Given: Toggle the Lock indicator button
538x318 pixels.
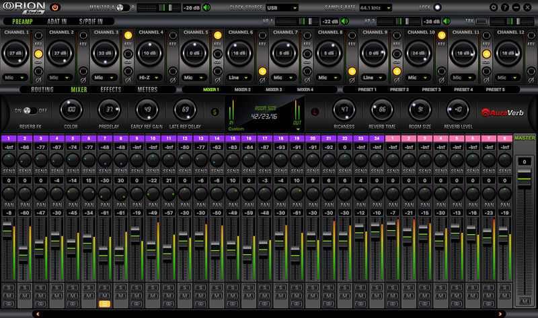Looking at the screenshot, I should [437, 7].
